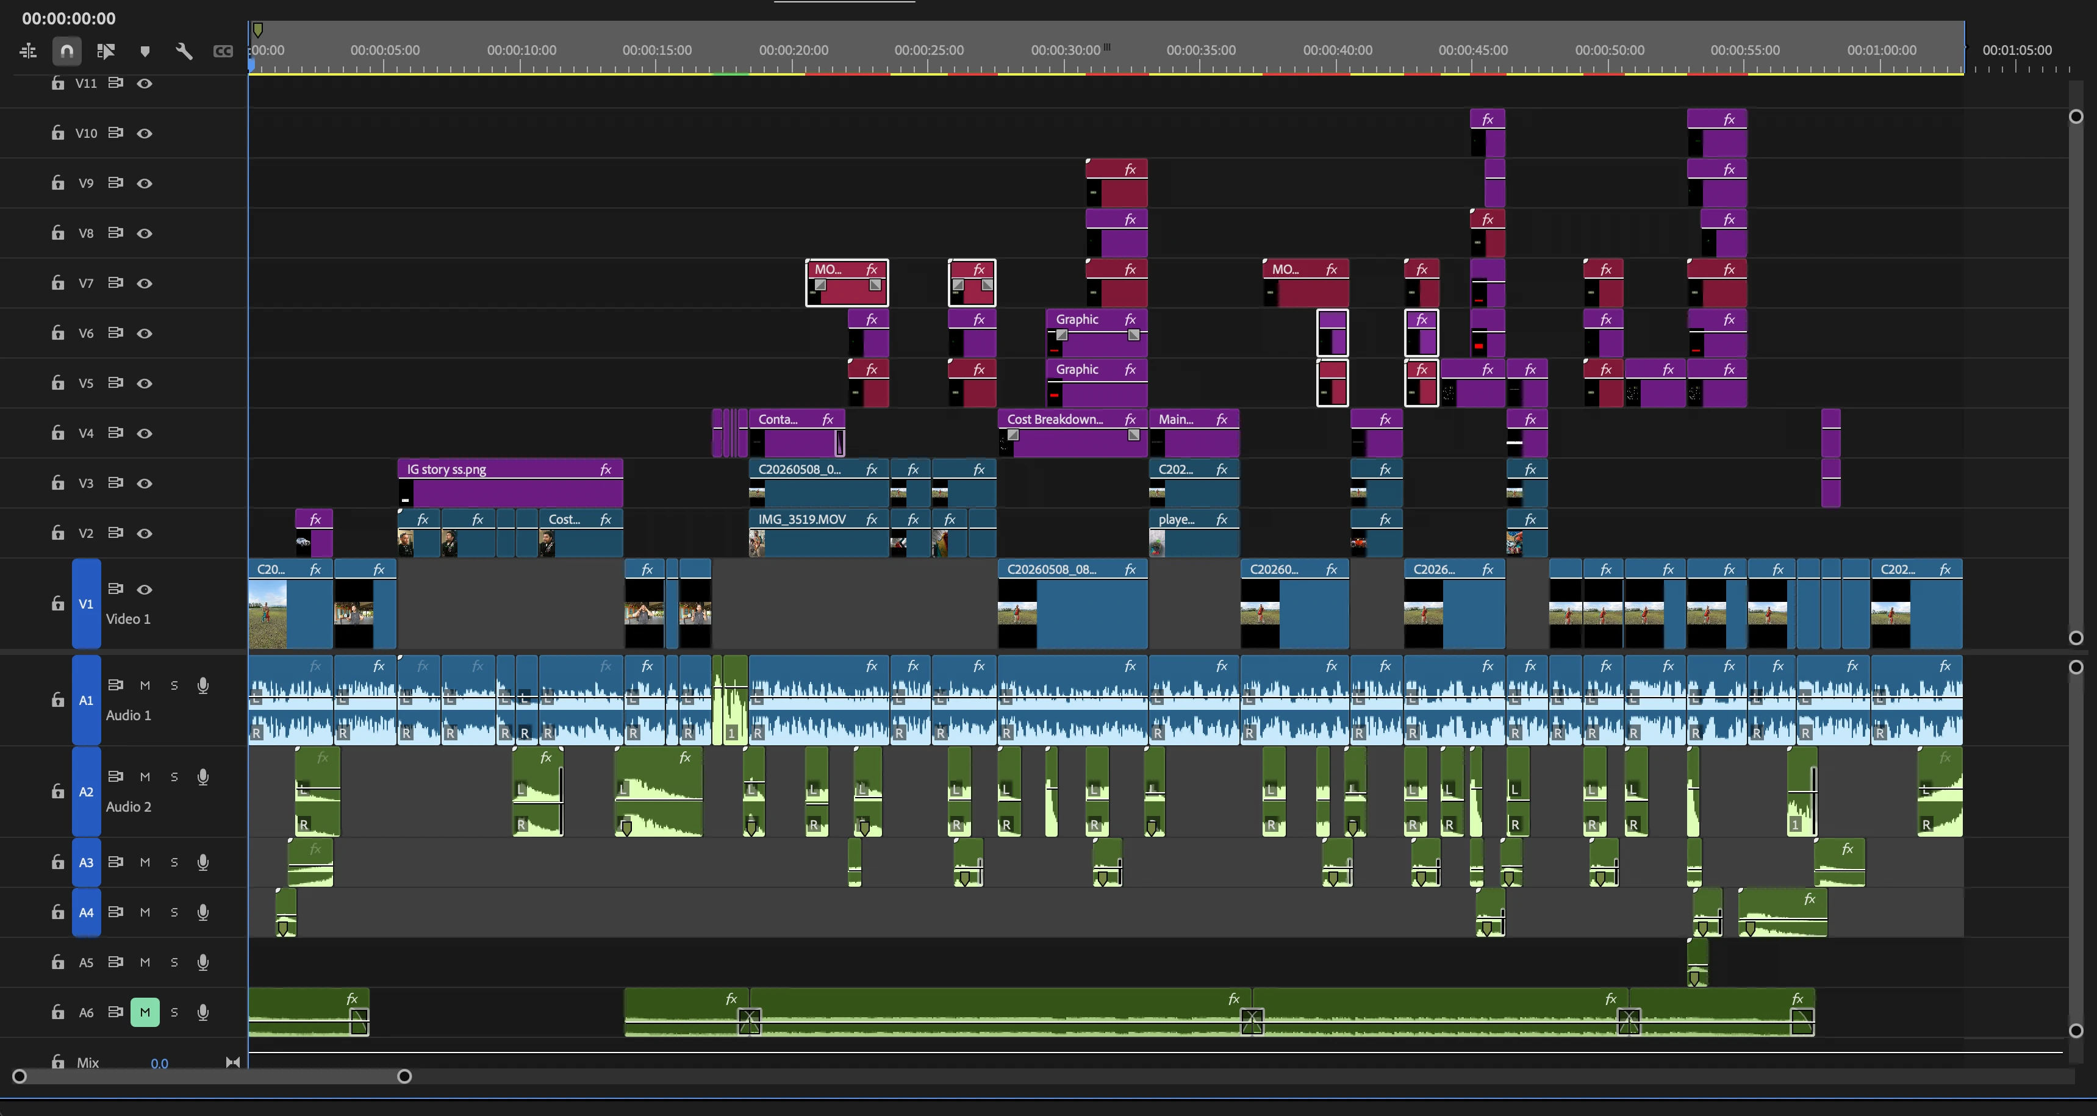Select the first thumbnail clip on Video 1
This screenshot has height=1116, width=2097.
tap(290, 603)
